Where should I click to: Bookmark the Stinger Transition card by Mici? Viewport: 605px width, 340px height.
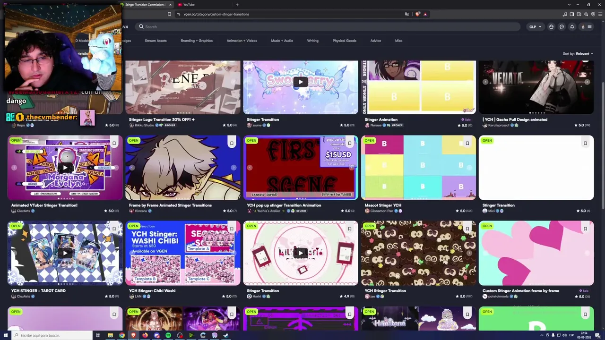(x=585, y=143)
